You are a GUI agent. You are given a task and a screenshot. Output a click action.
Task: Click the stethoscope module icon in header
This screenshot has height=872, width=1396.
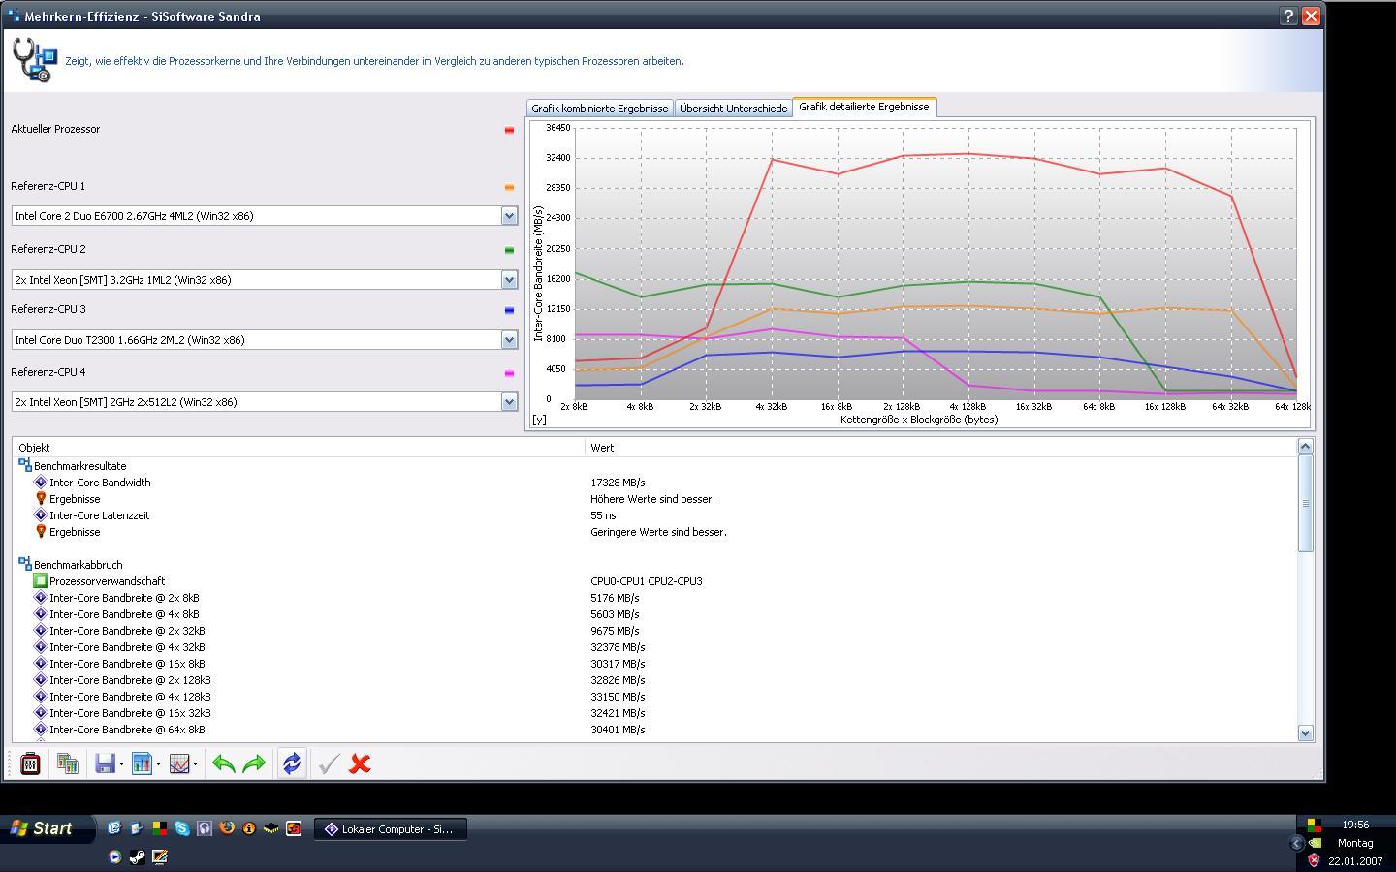pyautogui.click(x=35, y=60)
